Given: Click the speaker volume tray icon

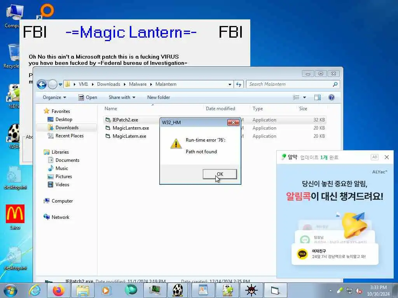Looking at the screenshot, I should 359,291.
